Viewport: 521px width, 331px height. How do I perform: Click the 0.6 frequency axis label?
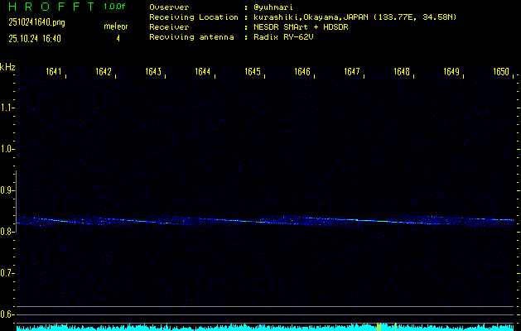coord(7,314)
